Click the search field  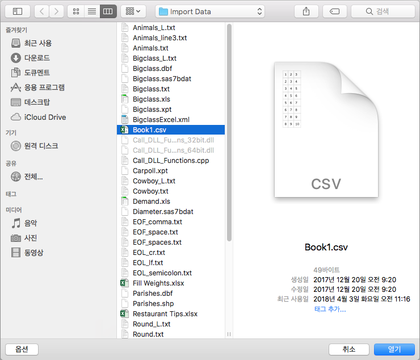[383, 11]
